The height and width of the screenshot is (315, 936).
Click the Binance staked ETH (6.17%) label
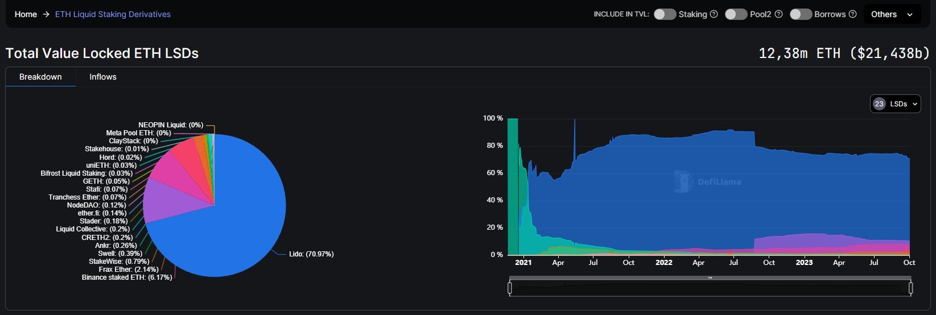(x=127, y=277)
